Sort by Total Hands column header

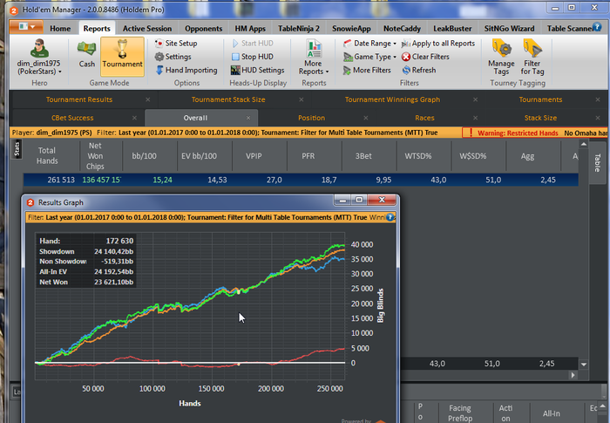coord(47,156)
